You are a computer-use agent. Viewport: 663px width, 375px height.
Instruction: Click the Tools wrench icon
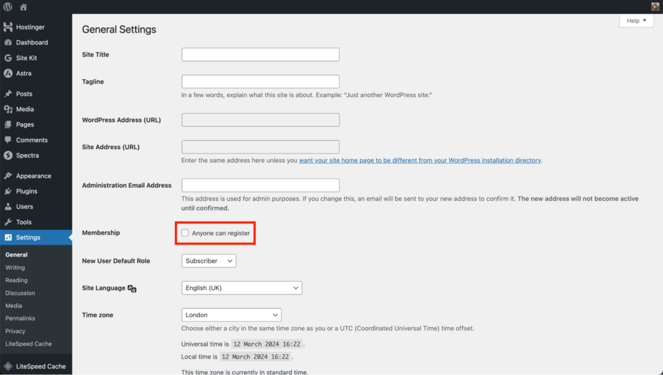(x=8, y=222)
